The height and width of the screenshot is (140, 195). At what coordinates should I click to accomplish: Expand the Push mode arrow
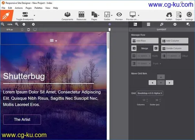160,64
